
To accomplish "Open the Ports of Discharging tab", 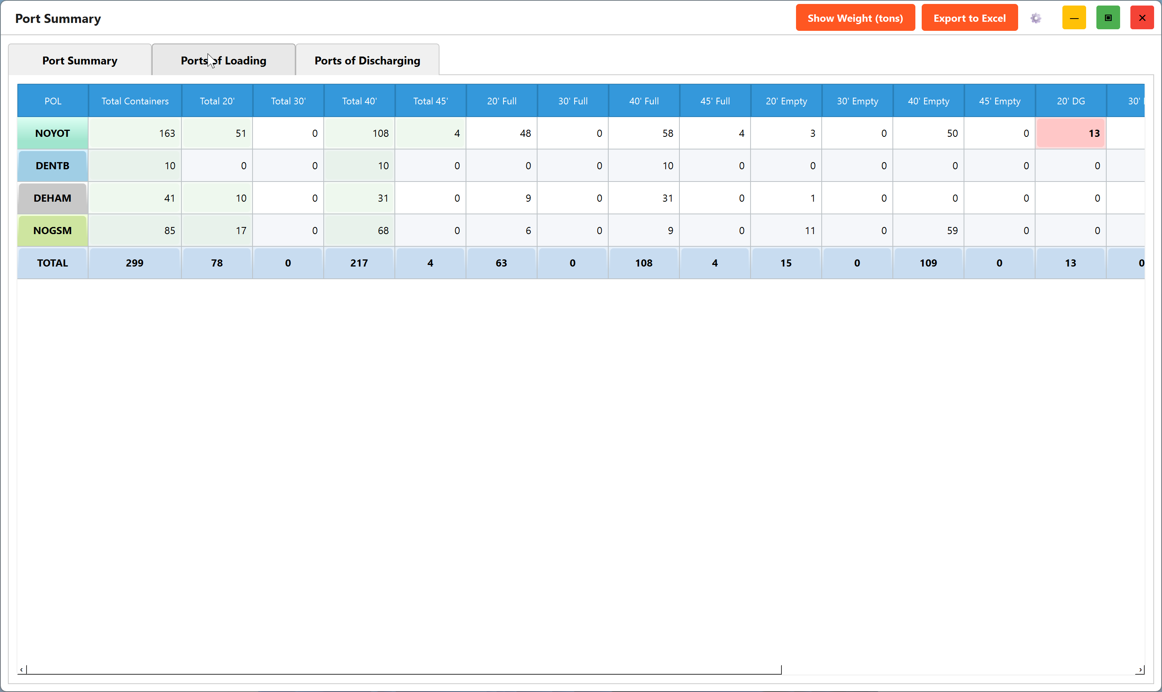I will pyautogui.click(x=367, y=60).
